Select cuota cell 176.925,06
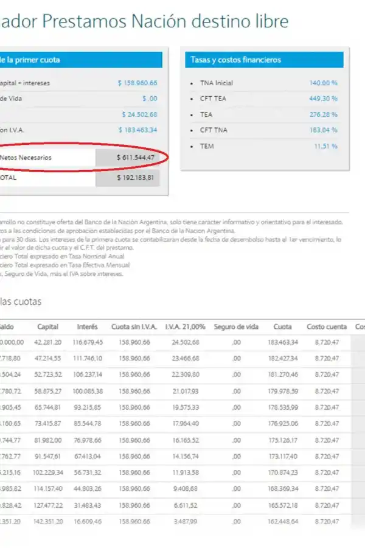Viewport: 365px width, 548px height. point(283,423)
